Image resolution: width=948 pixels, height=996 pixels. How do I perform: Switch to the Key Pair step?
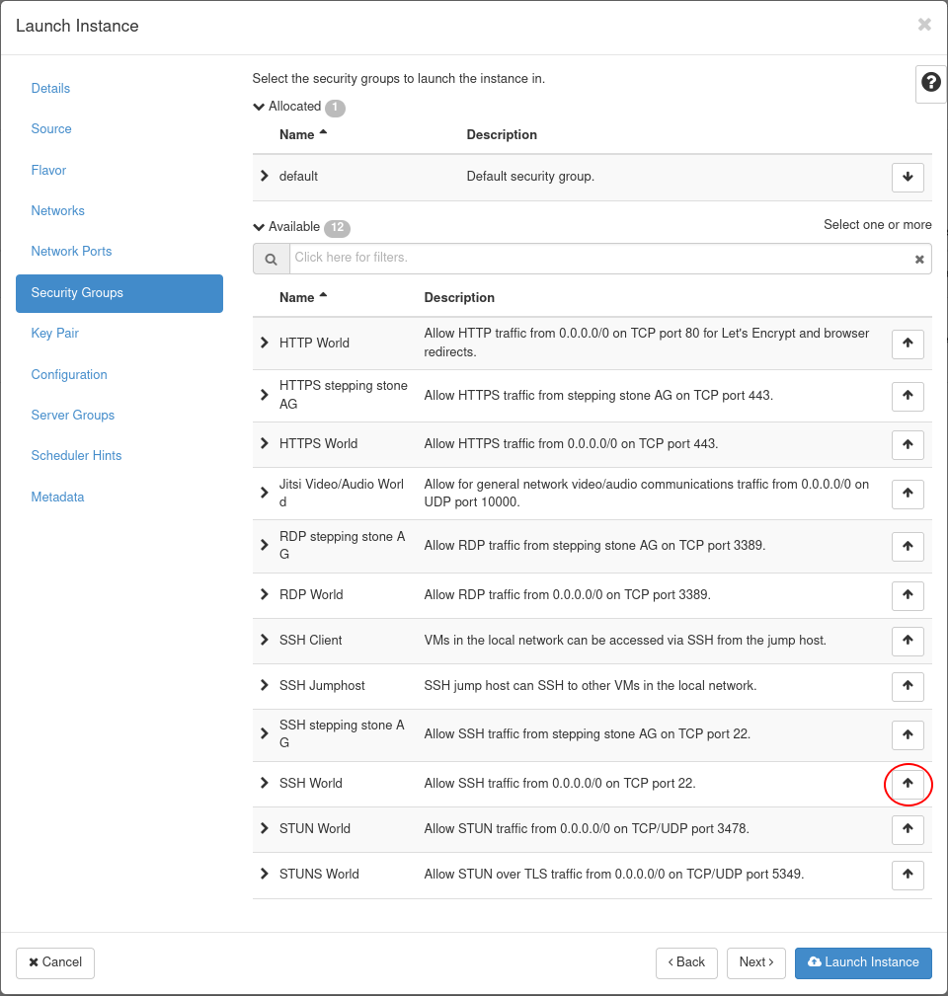point(54,334)
